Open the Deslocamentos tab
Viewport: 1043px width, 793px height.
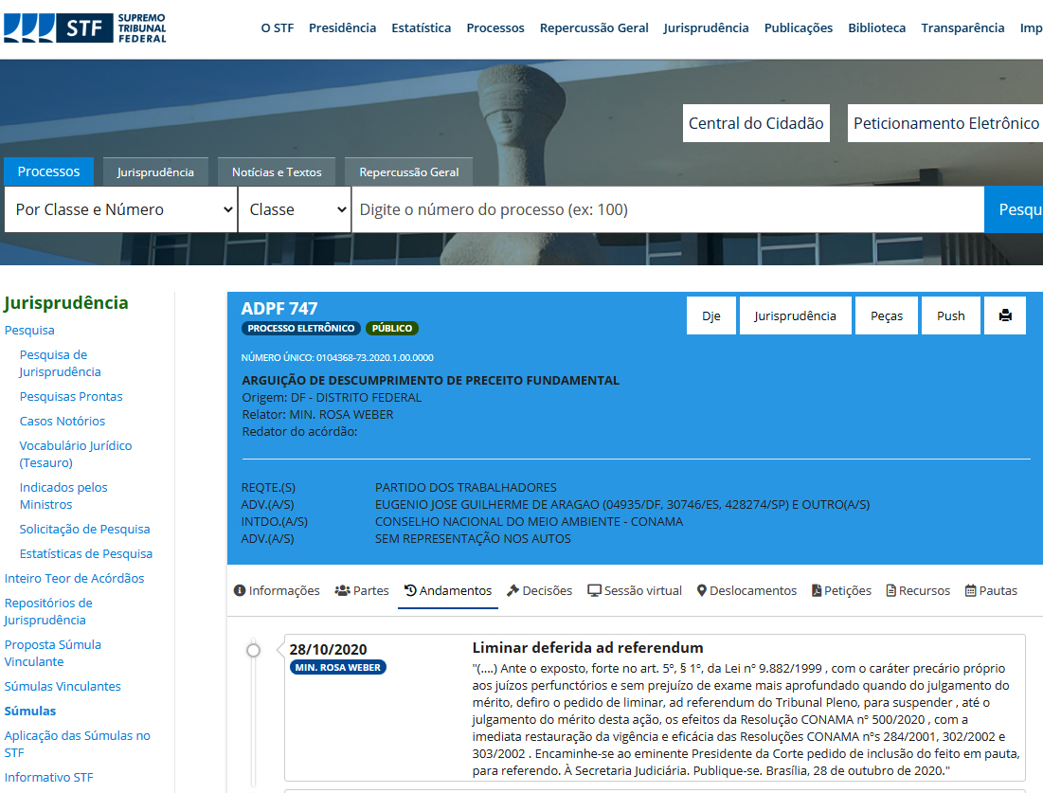(746, 591)
